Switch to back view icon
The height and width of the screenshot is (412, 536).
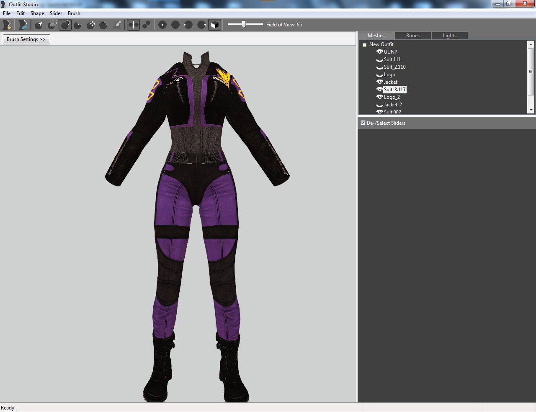[175, 25]
